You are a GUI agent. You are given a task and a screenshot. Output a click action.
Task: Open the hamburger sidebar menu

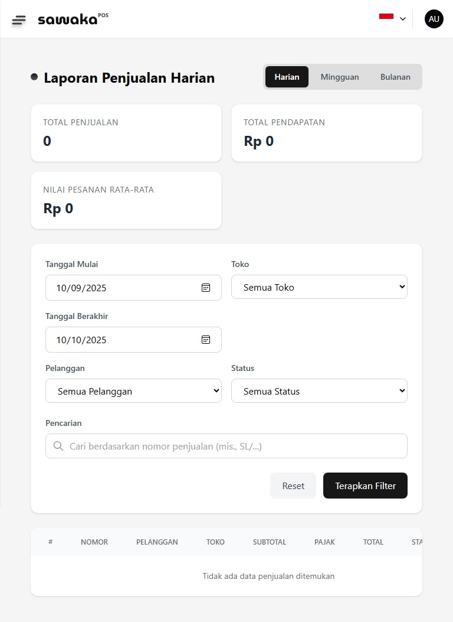(19, 19)
